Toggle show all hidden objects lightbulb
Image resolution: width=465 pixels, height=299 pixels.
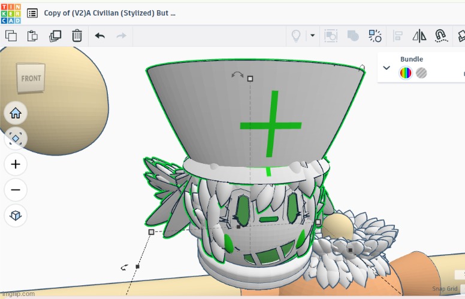coord(295,36)
